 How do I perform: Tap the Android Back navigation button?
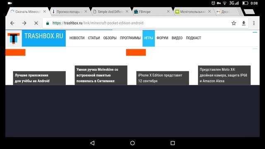tap(92, 143)
